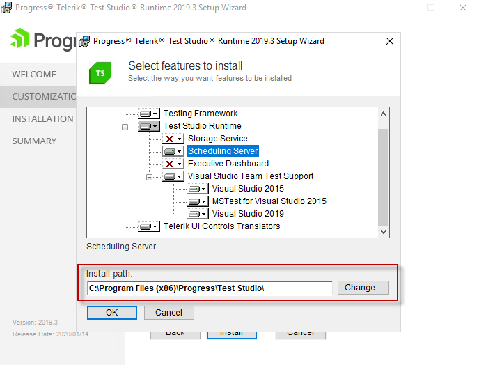Click the Release Date text in main window
The width and height of the screenshot is (479, 365).
pyautogui.click(x=50, y=334)
